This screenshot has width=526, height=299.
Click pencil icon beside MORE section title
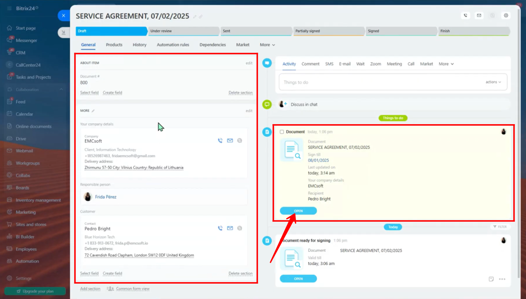click(93, 111)
